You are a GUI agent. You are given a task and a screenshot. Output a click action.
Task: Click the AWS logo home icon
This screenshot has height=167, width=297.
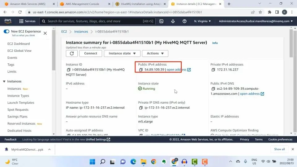point(8,21)
